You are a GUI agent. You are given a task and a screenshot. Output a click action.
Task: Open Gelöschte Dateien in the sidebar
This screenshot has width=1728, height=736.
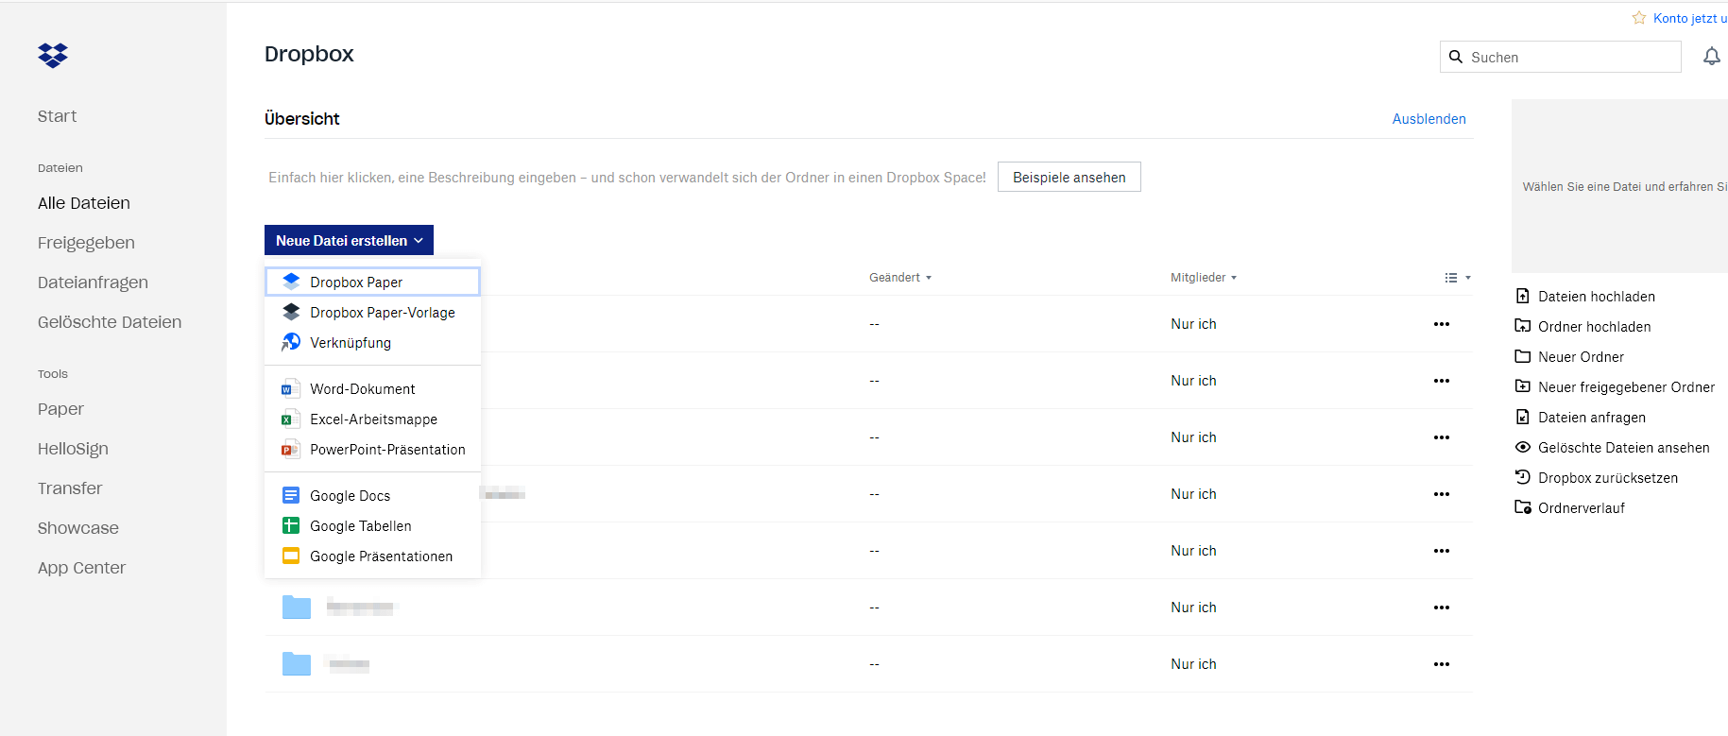tap(110, 321)
